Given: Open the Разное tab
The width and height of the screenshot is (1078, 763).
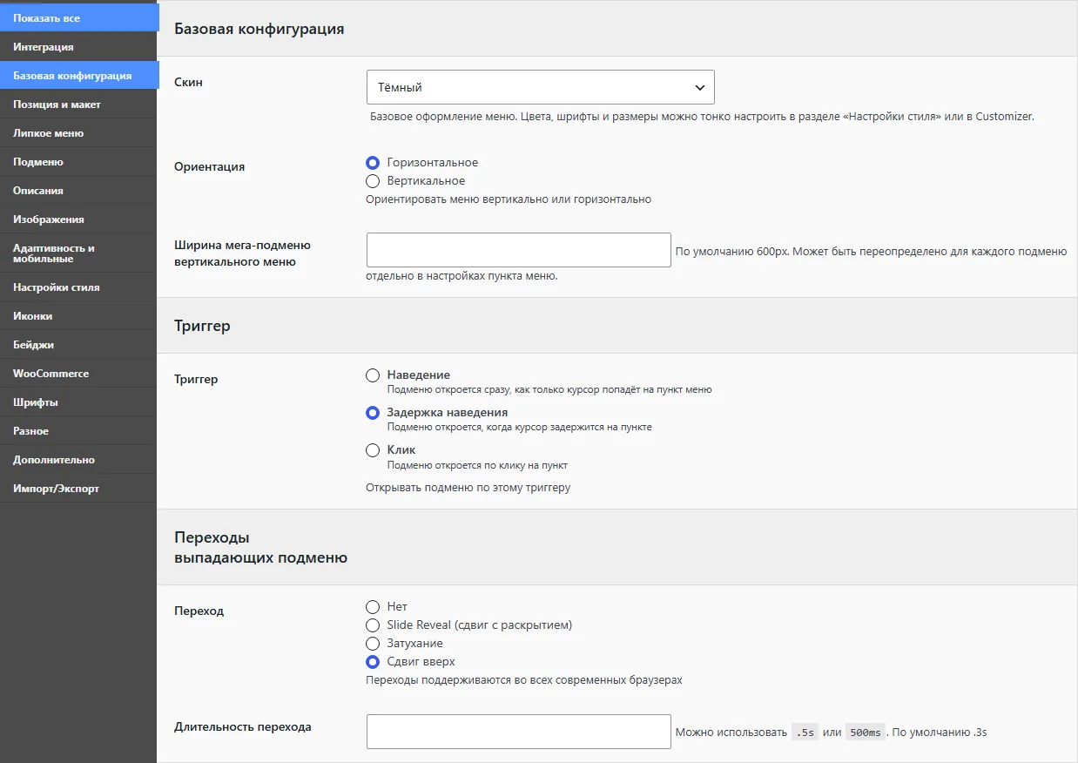Looking at the screenshot, I should [x=78, y=431].
